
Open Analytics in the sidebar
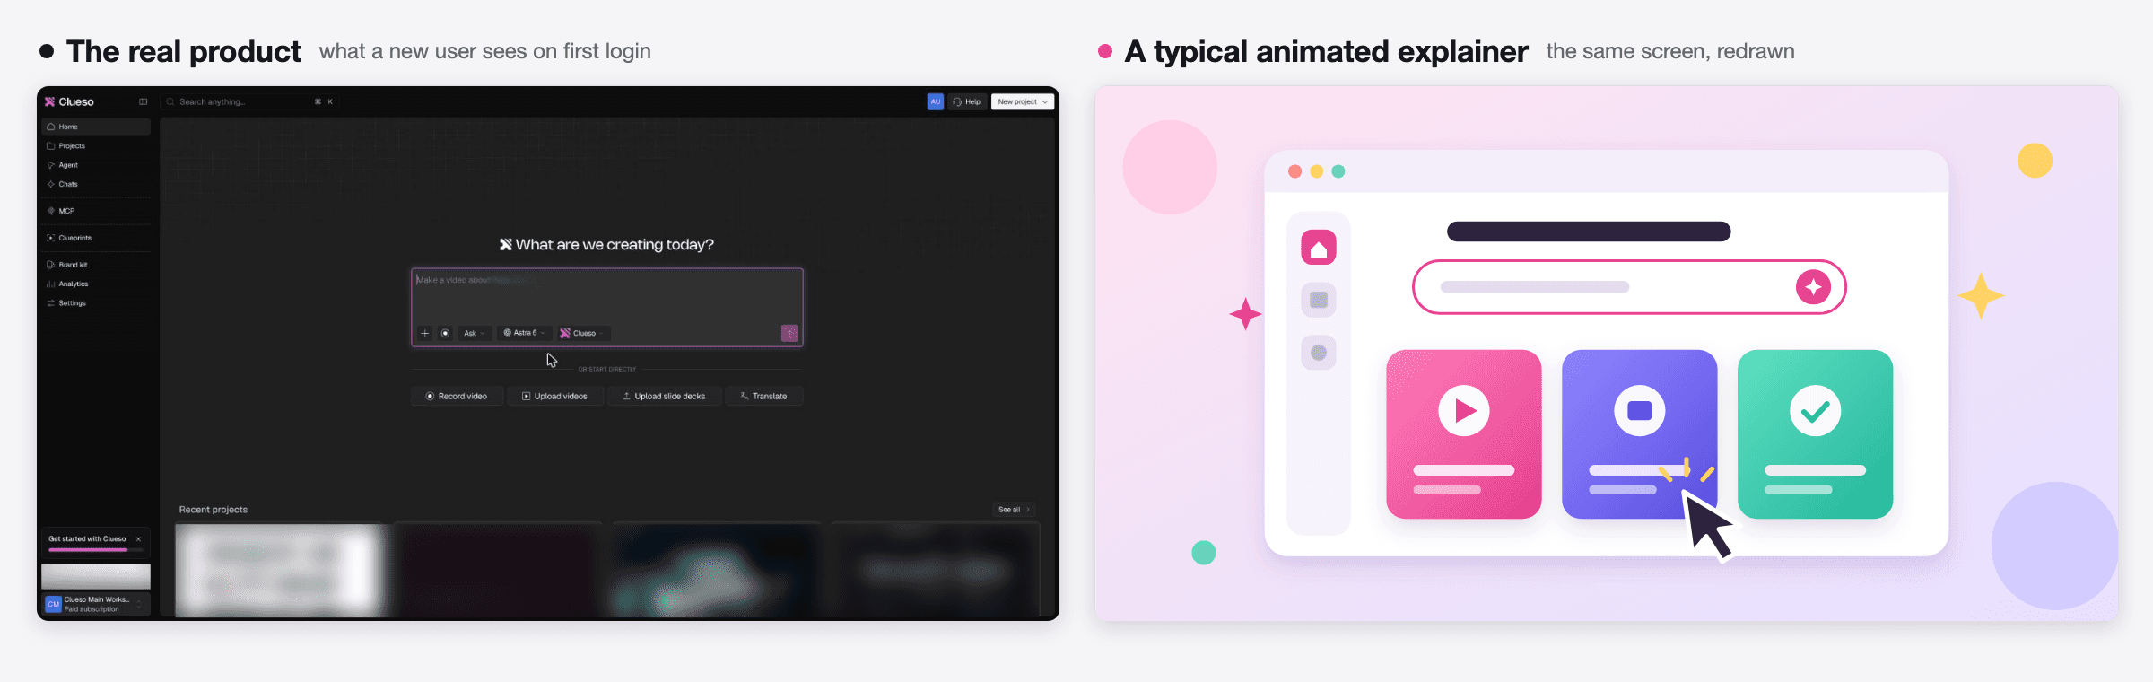[x=96, y=284]
